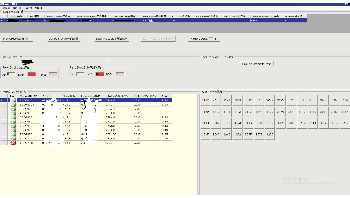Click pallet 3217
This screenshot has width=350, height=198.
click(x=334, y=123)
